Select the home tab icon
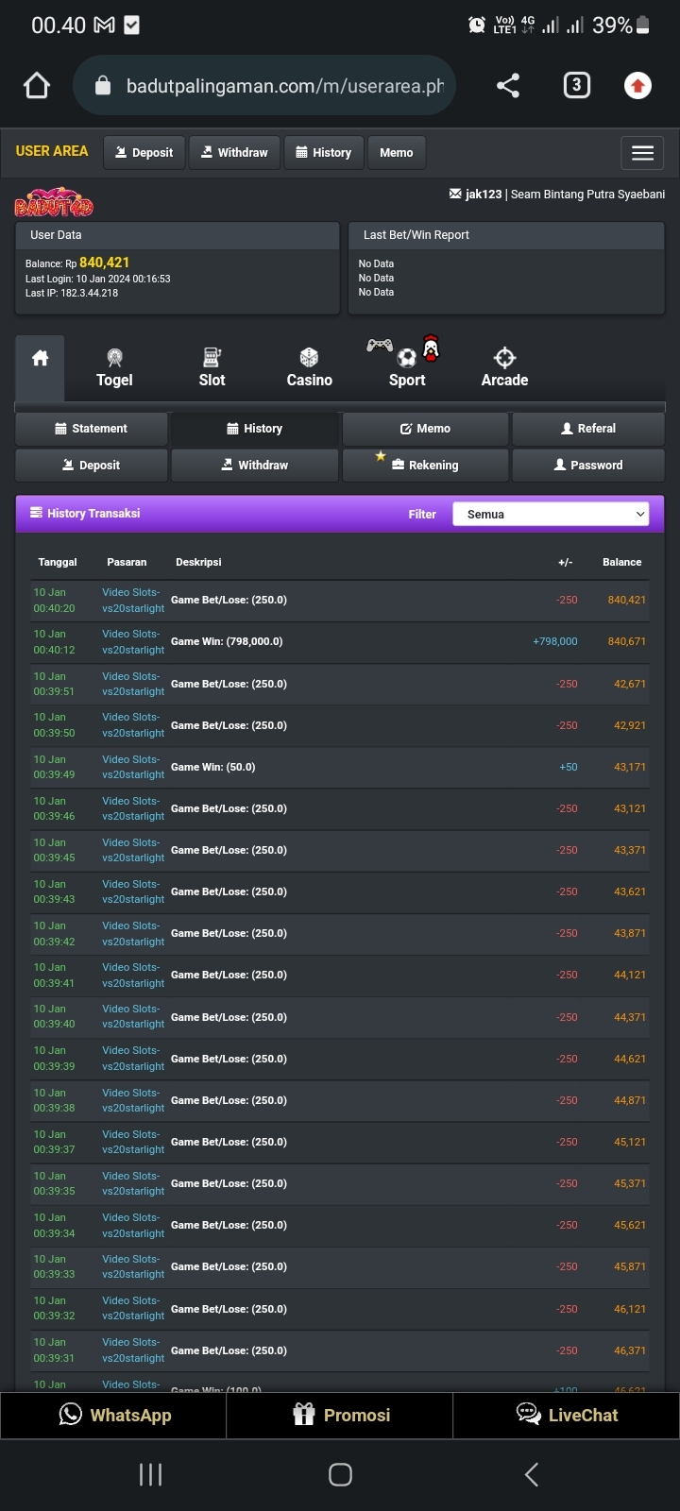This screenshot has height=1511, width=680. point(40,359)
